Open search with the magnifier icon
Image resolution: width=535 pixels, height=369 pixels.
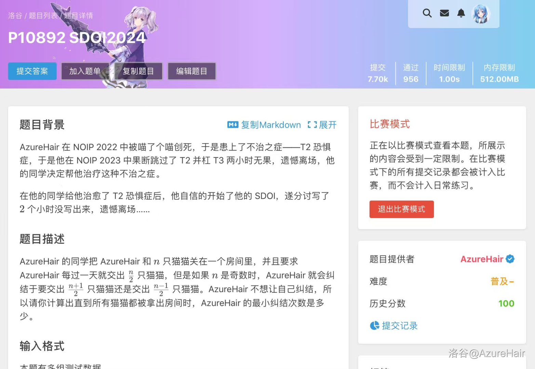[x=427, y=13]
